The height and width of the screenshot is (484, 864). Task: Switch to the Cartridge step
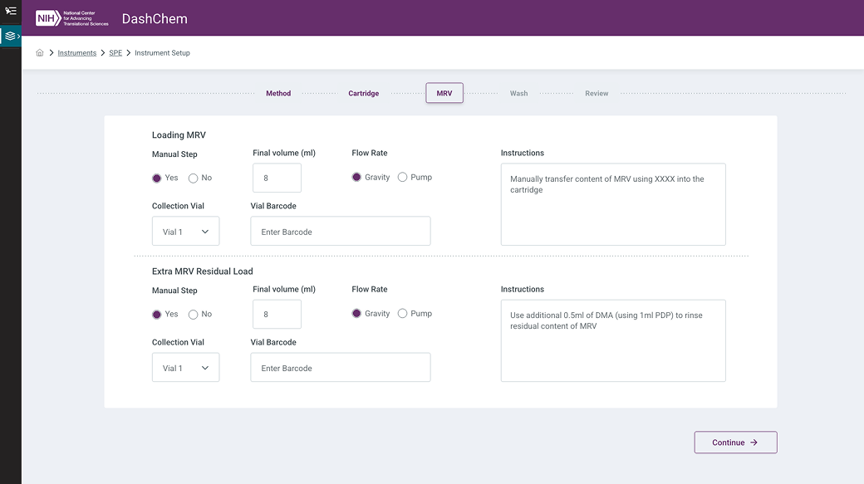pos(363,94)
